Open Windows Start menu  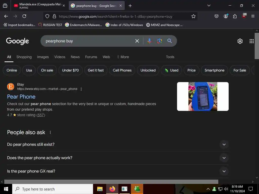[x=6, y=189]
